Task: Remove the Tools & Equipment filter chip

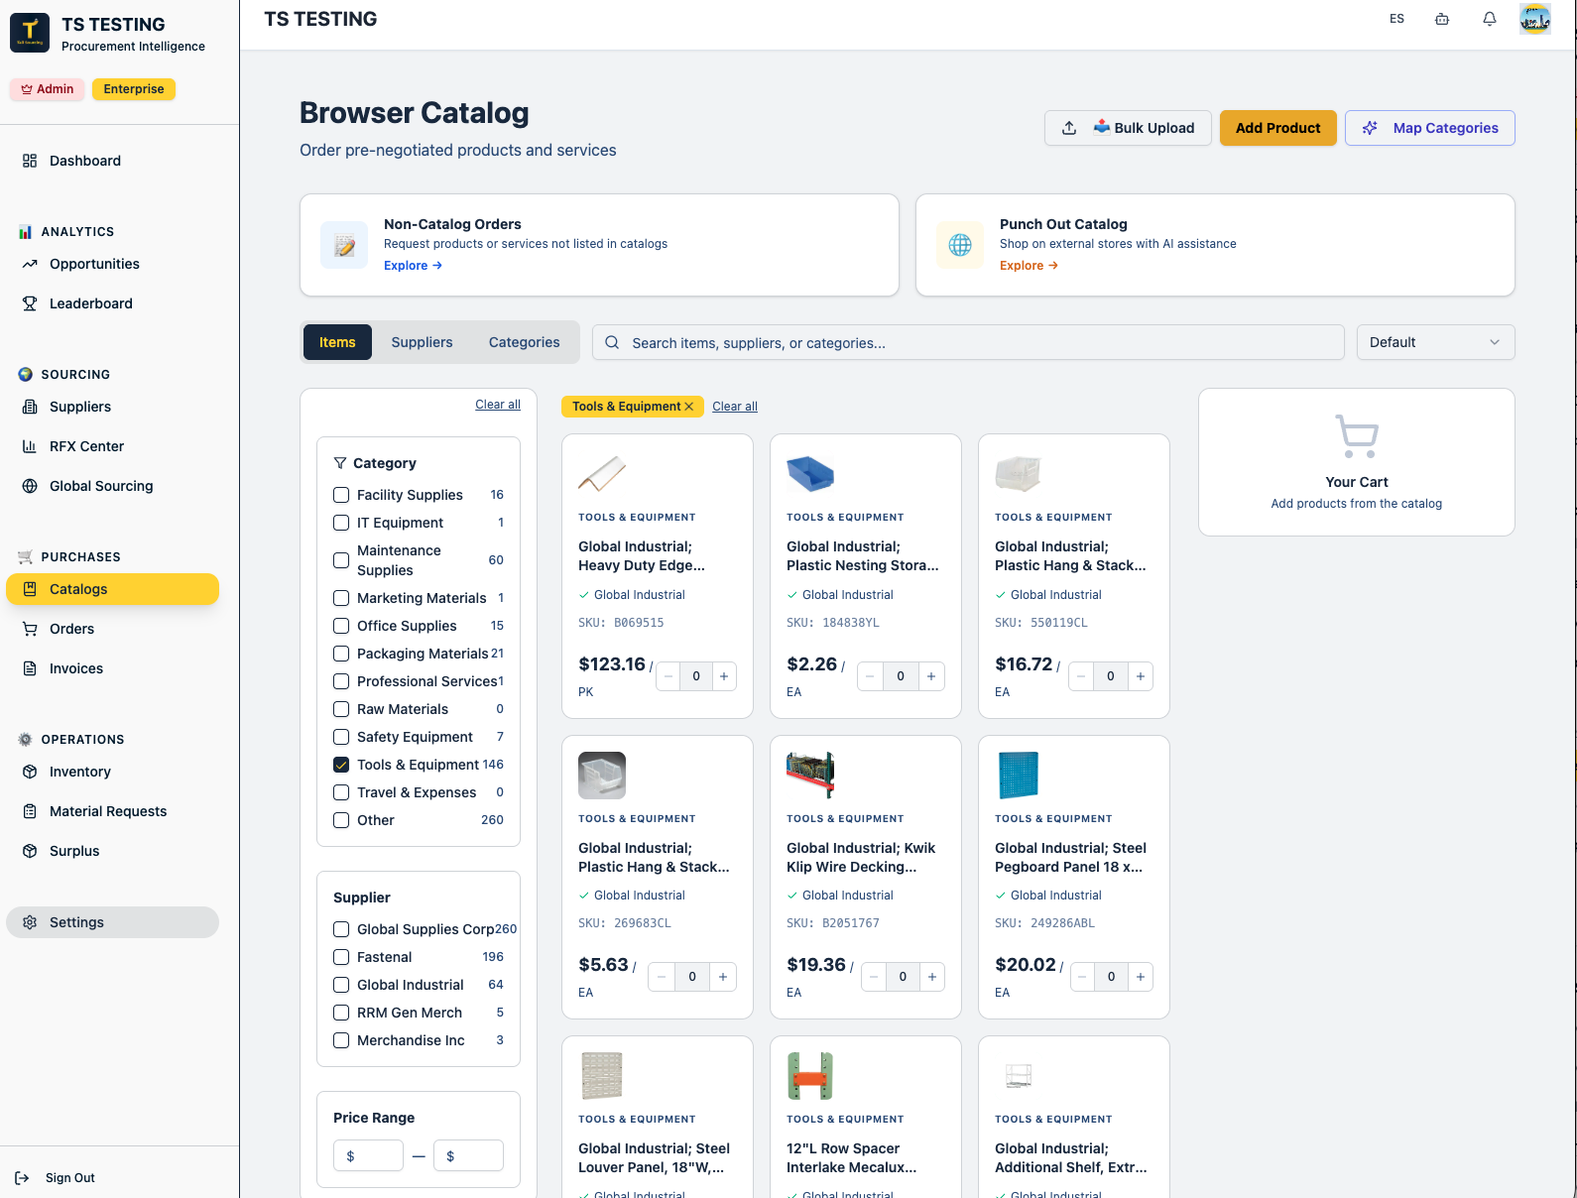Action: (x=689, y=407)
